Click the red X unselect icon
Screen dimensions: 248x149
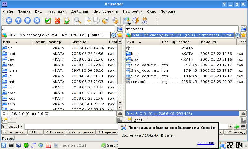[x=57, y=20]
